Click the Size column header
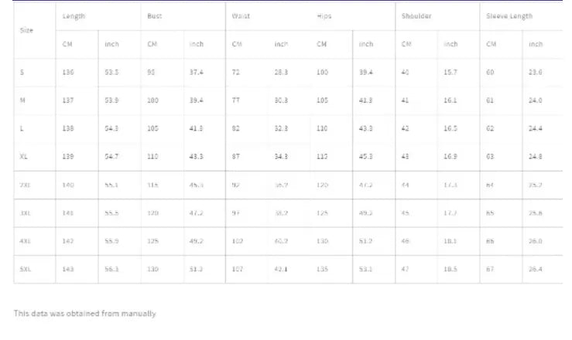This screenshot has width=572, height=340. [x=26, y=30]
